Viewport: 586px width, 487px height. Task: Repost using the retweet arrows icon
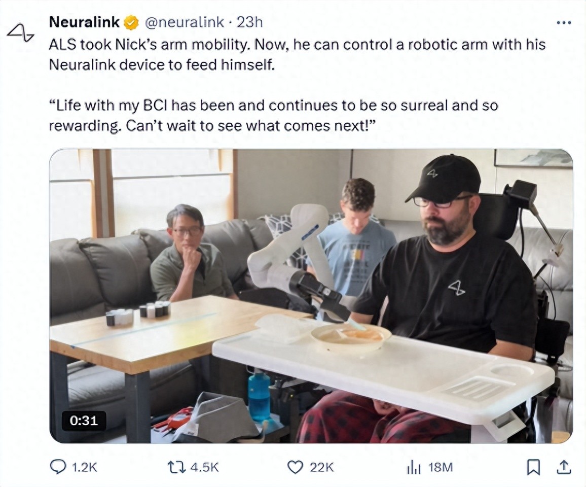[177, 467]
